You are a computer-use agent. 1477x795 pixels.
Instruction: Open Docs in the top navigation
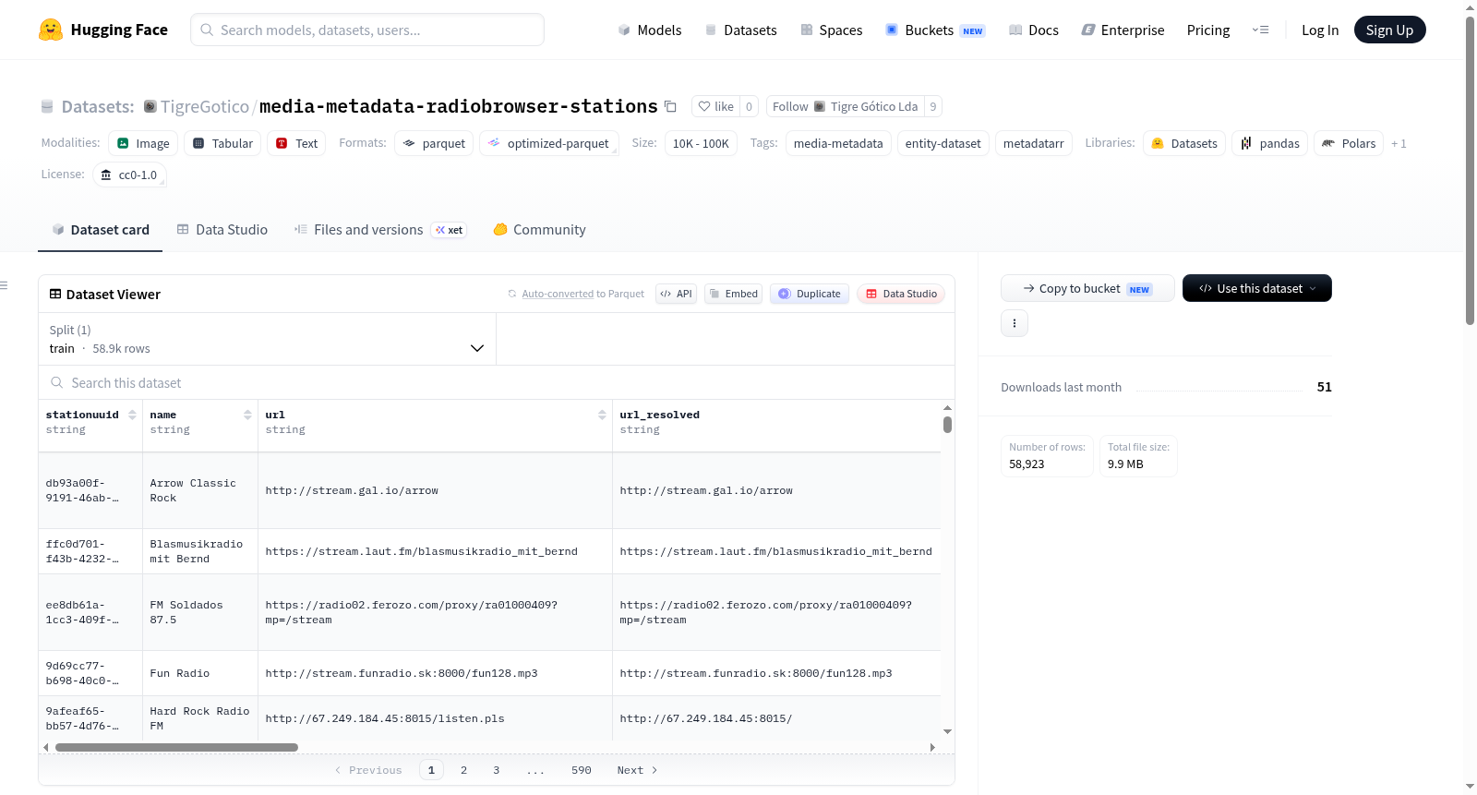coord(1034,30)
